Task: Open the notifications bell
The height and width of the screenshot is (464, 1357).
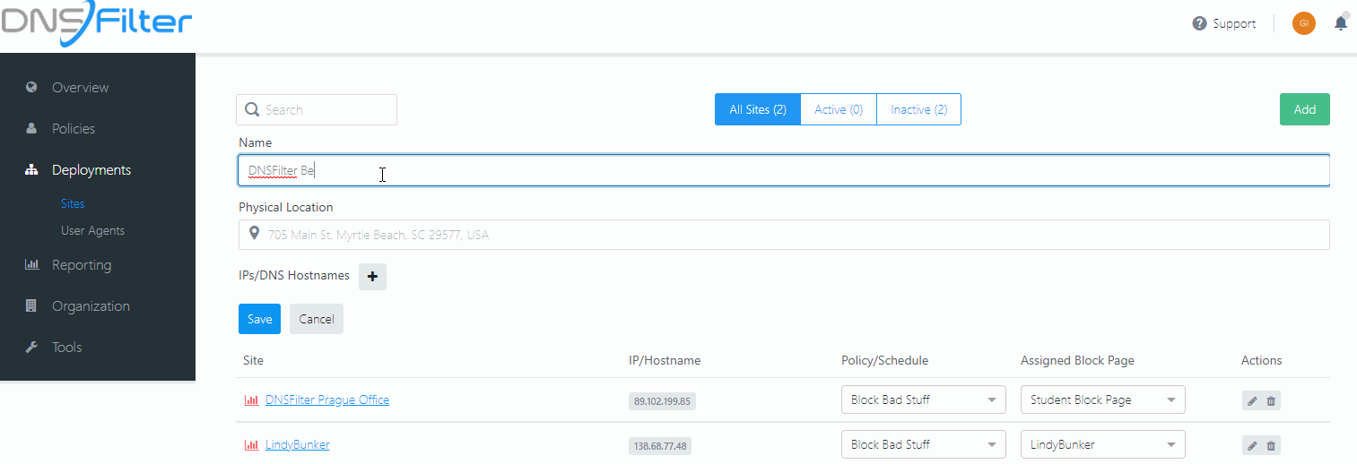Action: pyautogui.click(x=1341, y=23)
